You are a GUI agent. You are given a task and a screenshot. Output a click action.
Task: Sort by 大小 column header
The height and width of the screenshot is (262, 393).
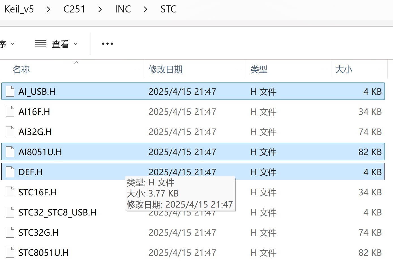coord(344,69)
